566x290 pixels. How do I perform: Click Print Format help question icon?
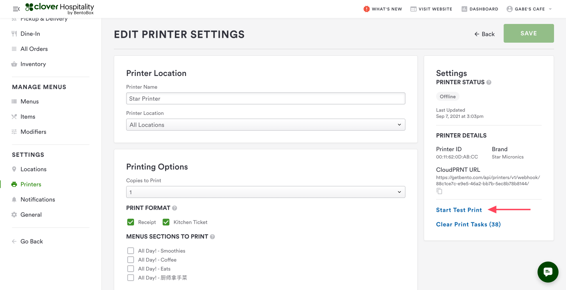click(x=174, y=208)
